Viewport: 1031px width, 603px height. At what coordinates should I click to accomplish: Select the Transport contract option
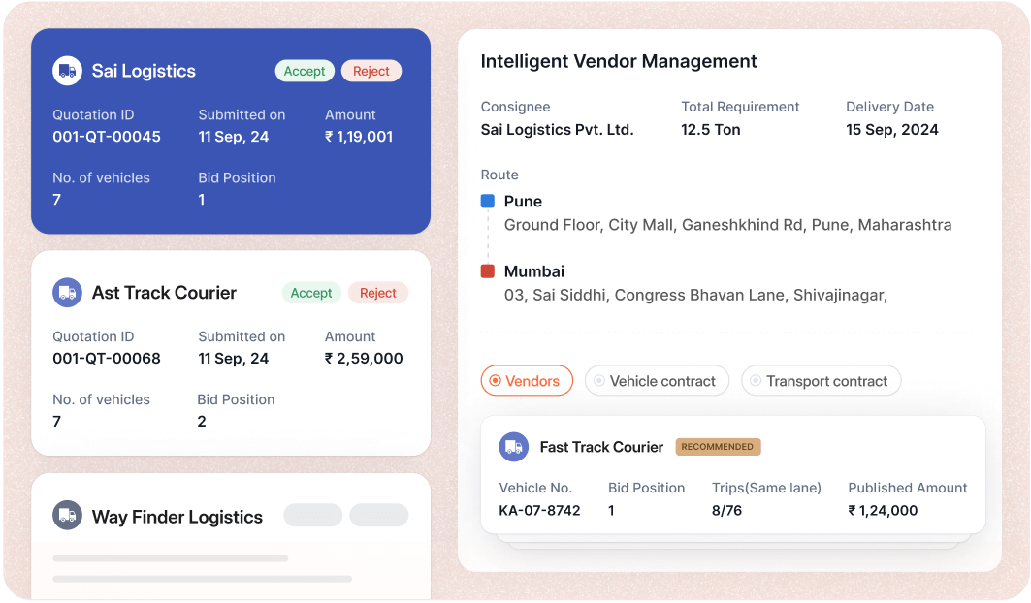(822, 381)
